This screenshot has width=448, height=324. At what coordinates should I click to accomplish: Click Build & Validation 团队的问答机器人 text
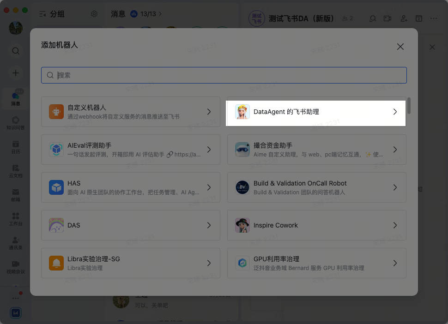pyautogui.click(x=299, y=192)
